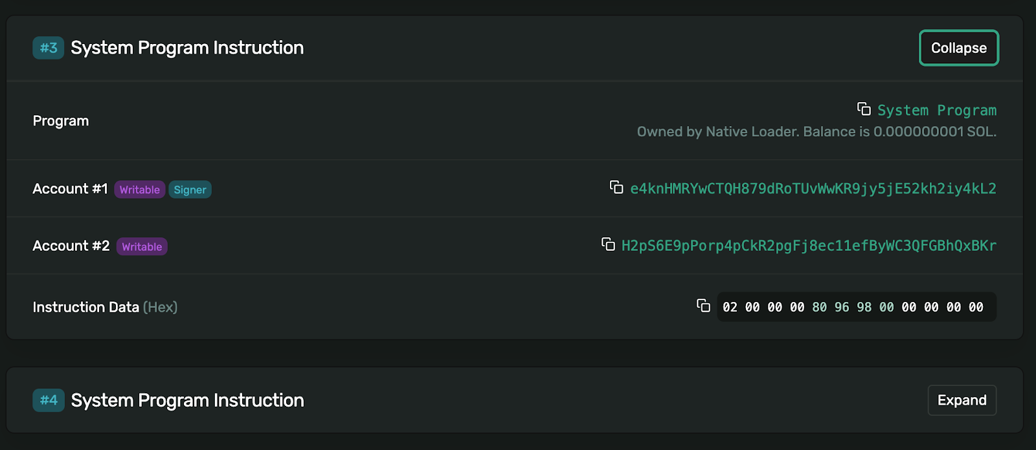1036x450 pixels.
Task: Copy the instruction data hex
Action: pos(703,306)
